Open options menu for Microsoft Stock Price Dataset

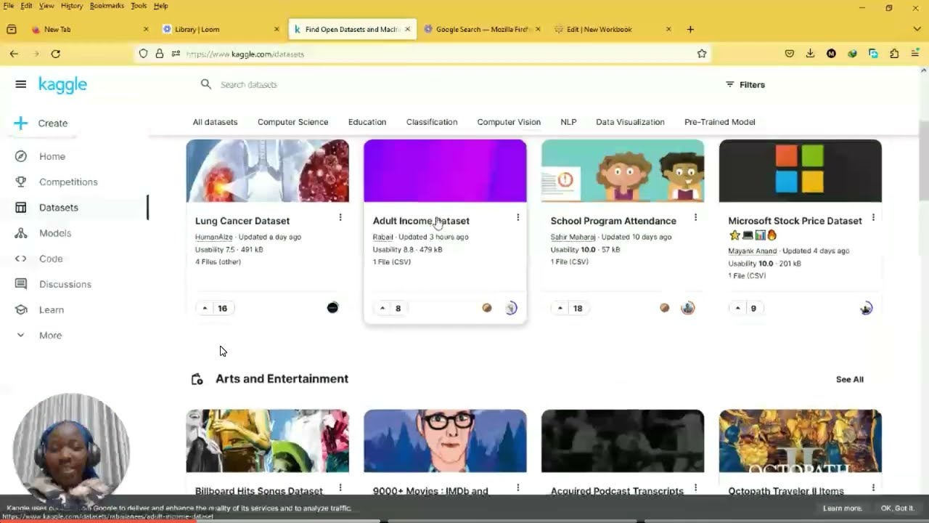(873, 217)
